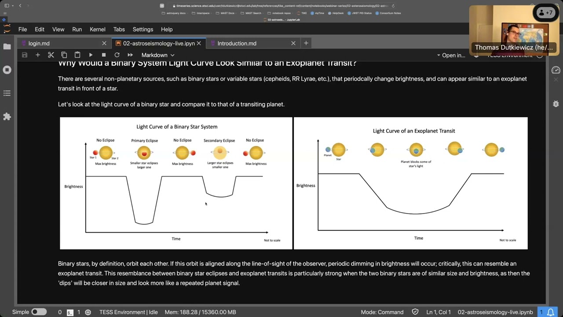Screen dimensions: 563x317
Task: Switch to the Introduction.md tab
Action: point(253,43)
